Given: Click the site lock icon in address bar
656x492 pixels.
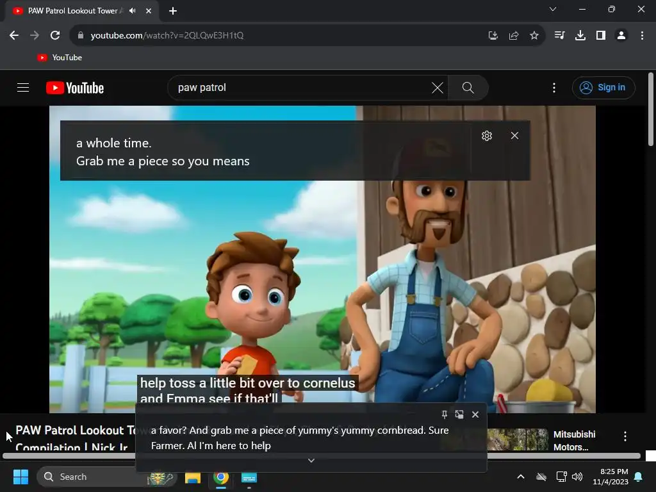Looking at the screenshot, I should pos(80,36).
